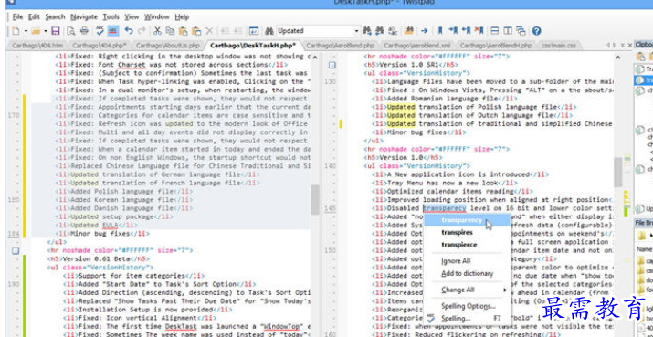Click the Delete X toolbar icon
The height and width of the screenshot is (337, 653).
(x=209, y=31)
